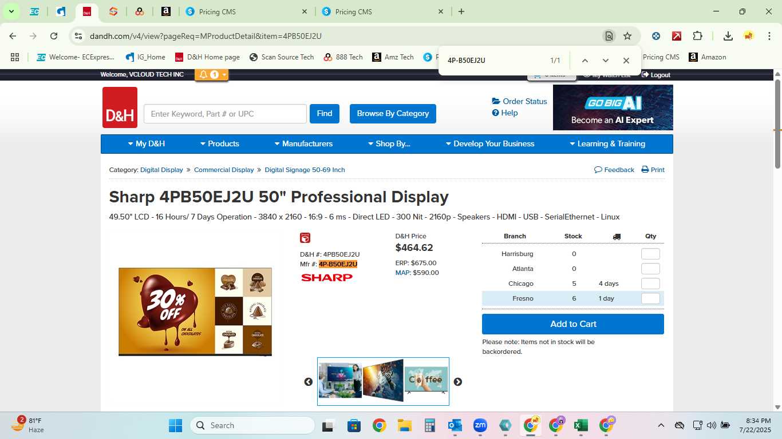The image size is (782, 439).
Task: Open a new browser tab
Action: coord(461,11)
